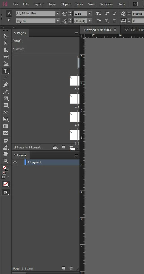Open leading dropdown next to (14.4 pt)
Image resolution: width=144 pixels, height=274 pixels.
point(90,21)
